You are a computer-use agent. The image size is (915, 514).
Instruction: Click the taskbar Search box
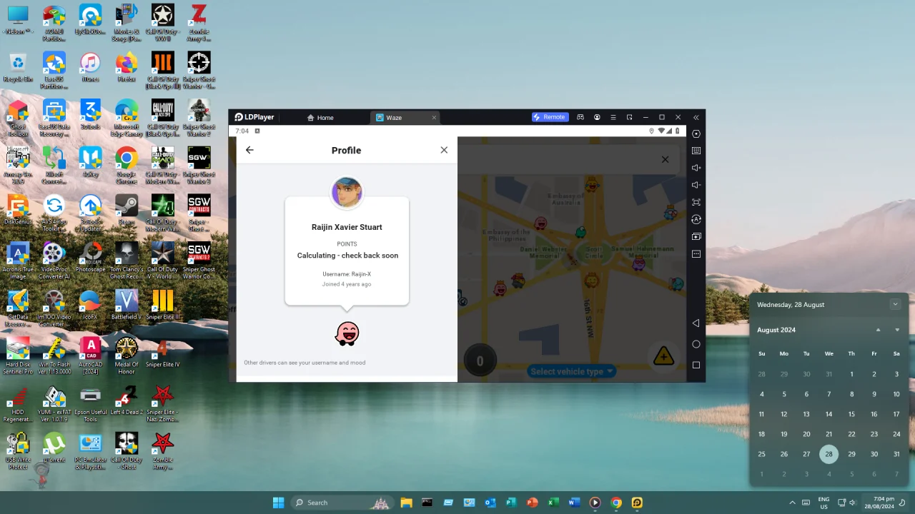(342, 503)
